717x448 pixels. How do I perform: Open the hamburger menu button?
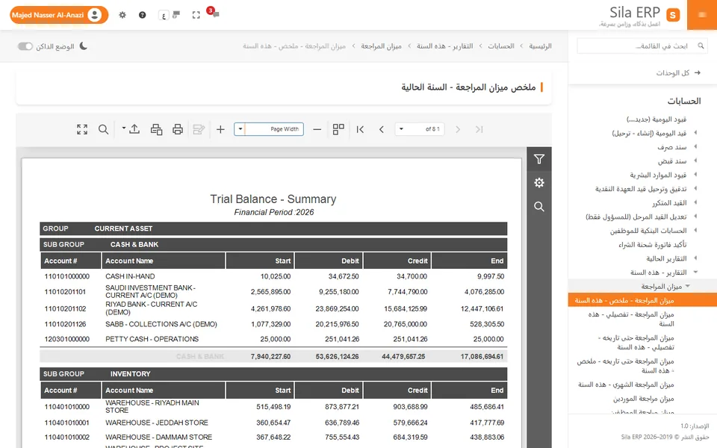click(702, 15)
